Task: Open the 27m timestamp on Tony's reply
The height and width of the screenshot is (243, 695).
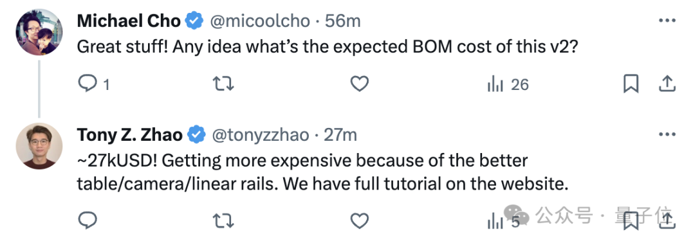Action: point(340,135)
